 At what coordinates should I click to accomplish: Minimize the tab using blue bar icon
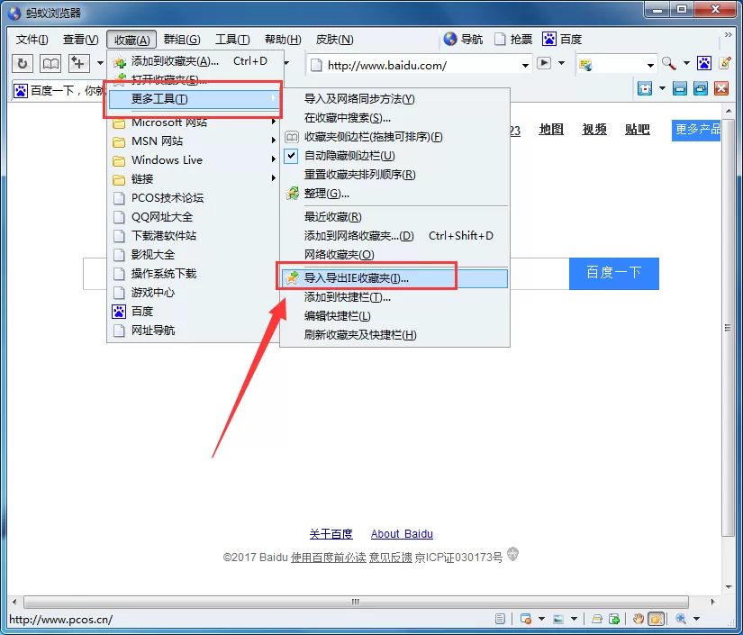pos(680,88)
